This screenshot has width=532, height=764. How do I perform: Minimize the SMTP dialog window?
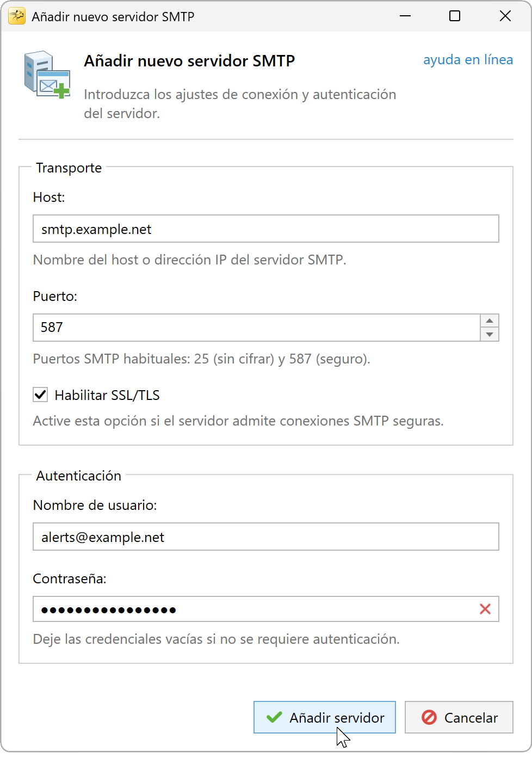405,16
